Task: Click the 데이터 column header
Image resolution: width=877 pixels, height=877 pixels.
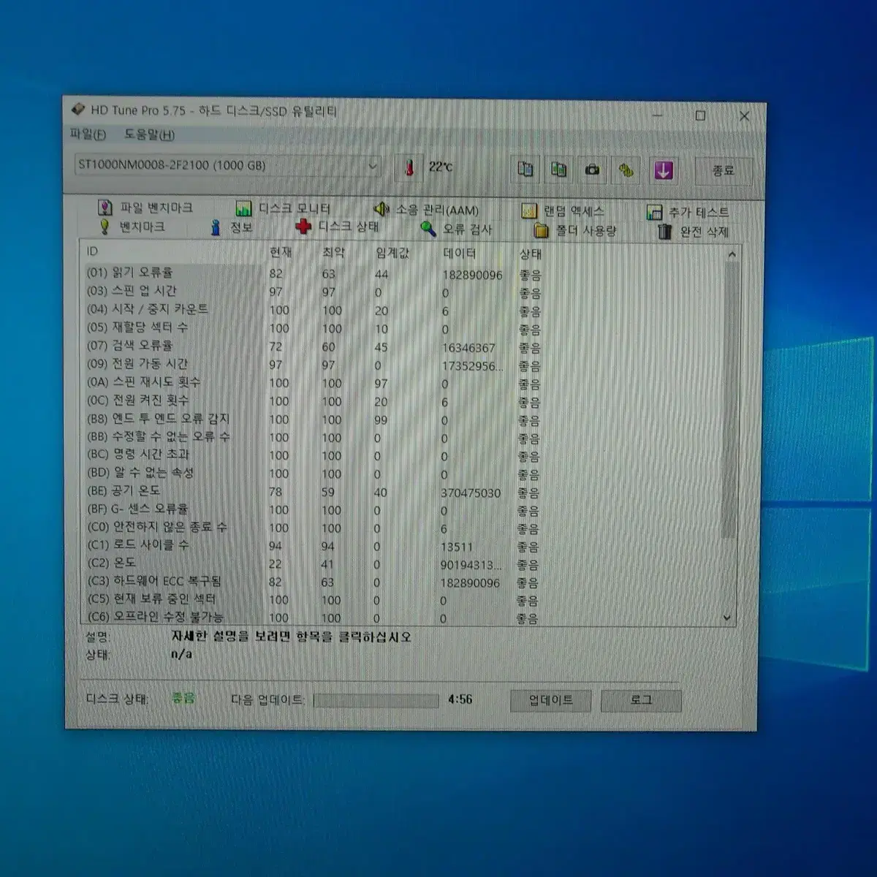Action: [459, 253]
